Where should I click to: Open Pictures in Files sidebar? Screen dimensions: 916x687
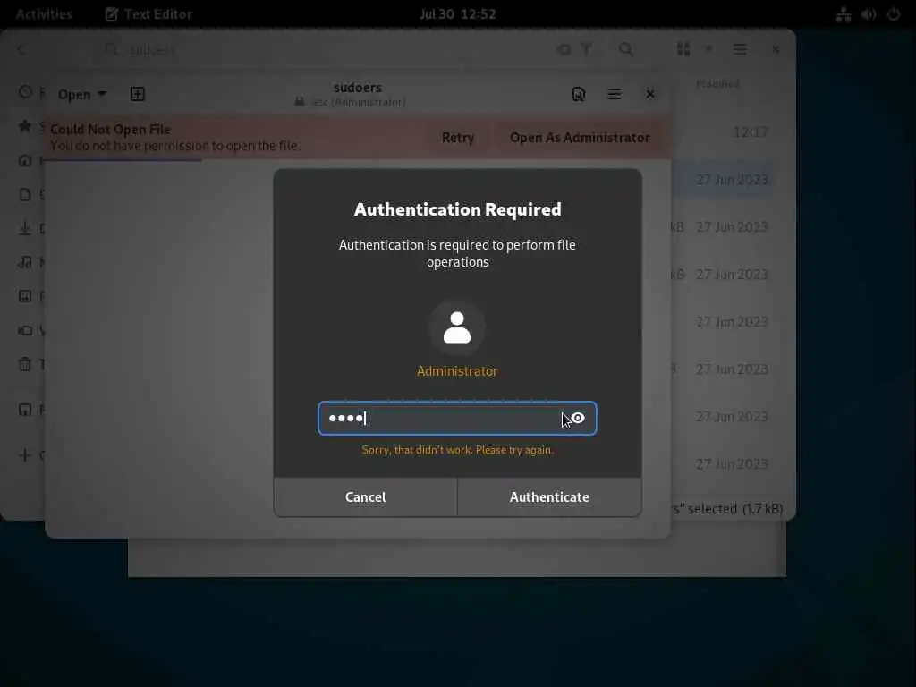click(x=25, y=296)
